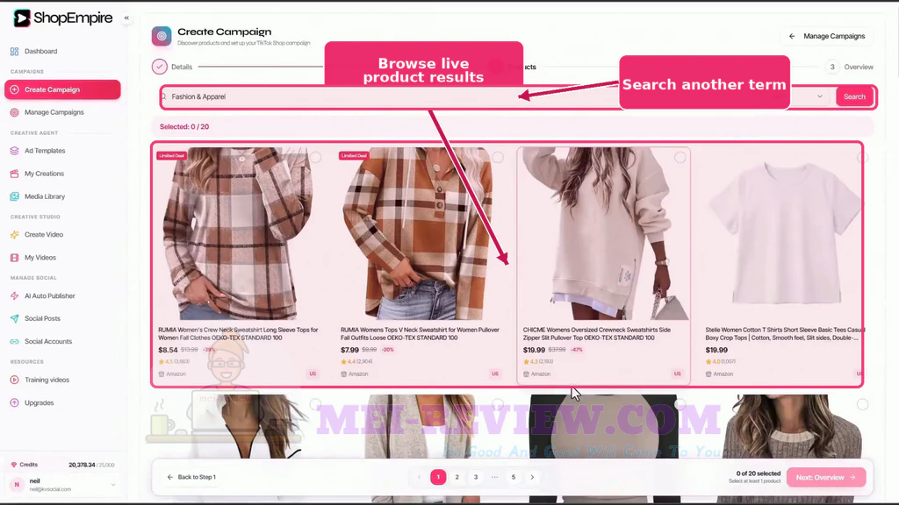Image resolution: width=899 pixels, height=505 pixels.
Task: Open the Create Video sparkle icon
Action: point(14,235)
